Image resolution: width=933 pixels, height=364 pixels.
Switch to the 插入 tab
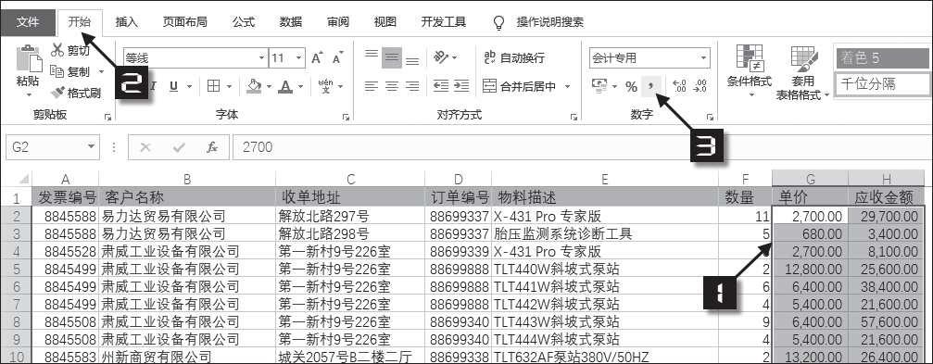[126, 22]
